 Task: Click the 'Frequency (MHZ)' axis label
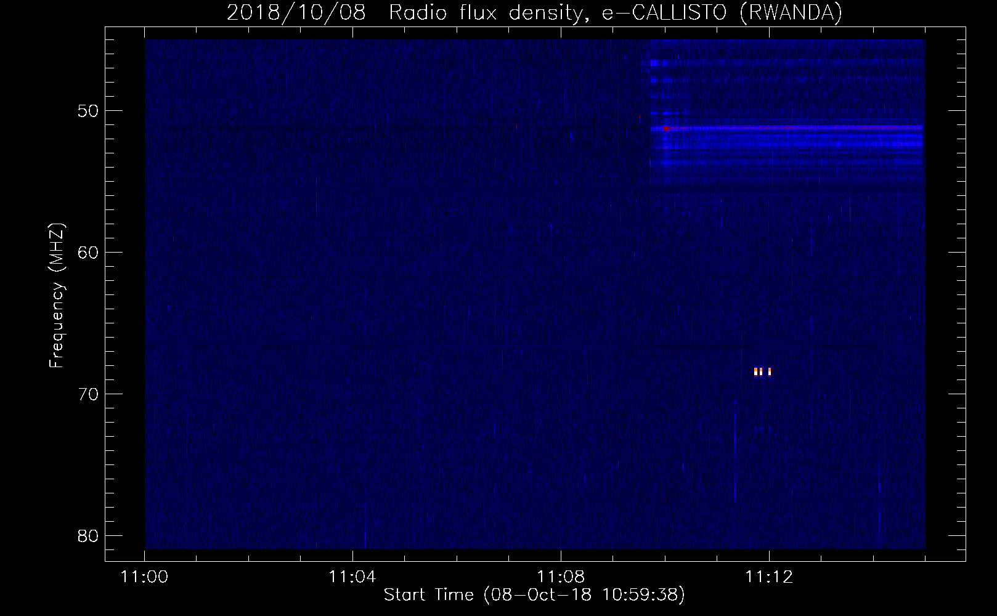coord(57,295)
